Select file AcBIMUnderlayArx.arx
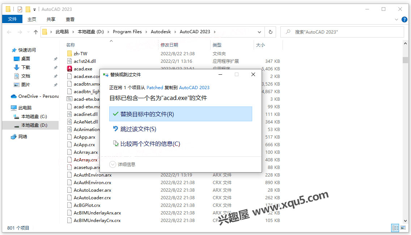411x235 pixels. tap(97, 213)
